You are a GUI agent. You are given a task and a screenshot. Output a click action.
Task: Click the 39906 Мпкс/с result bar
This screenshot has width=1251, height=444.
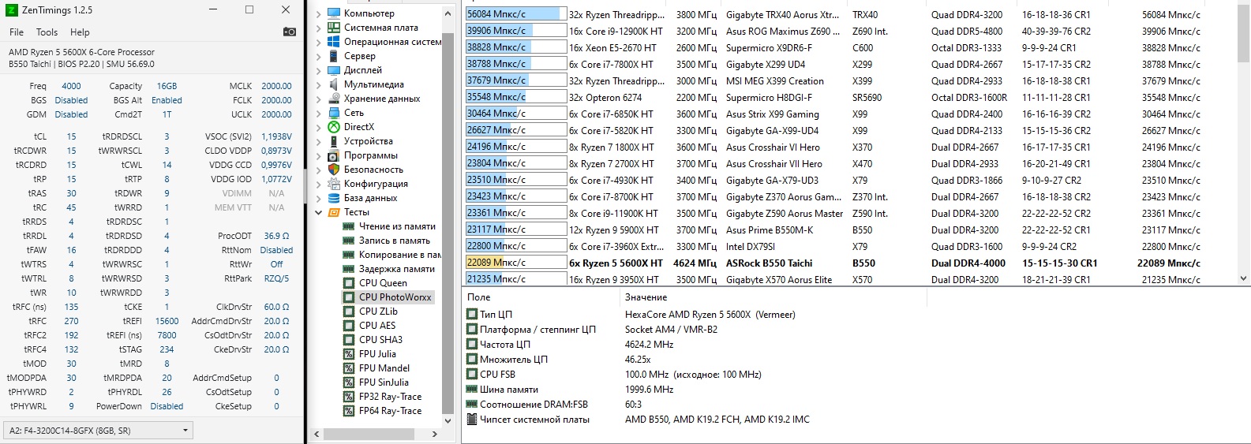(x=516, y=31)
